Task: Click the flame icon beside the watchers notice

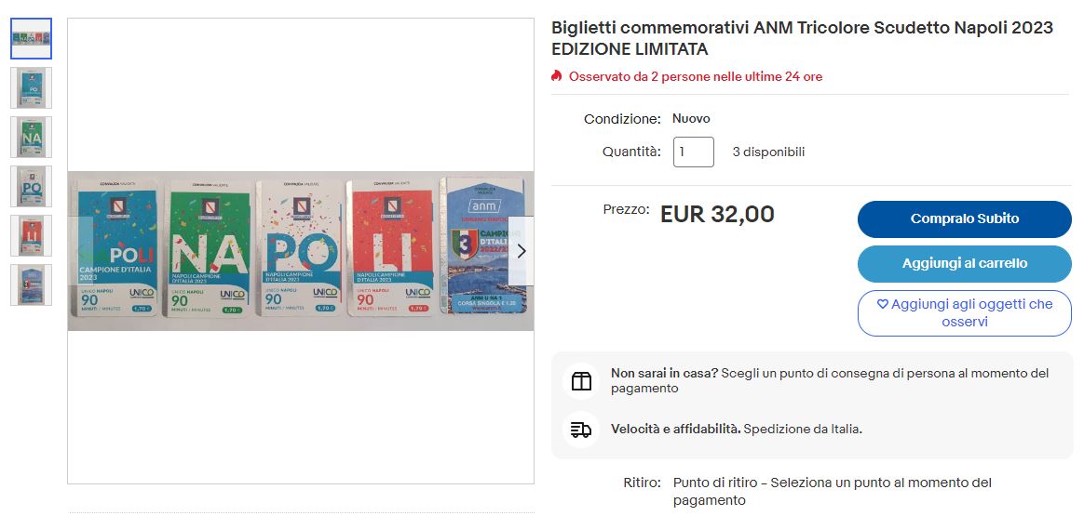Action: coord(557,76)
